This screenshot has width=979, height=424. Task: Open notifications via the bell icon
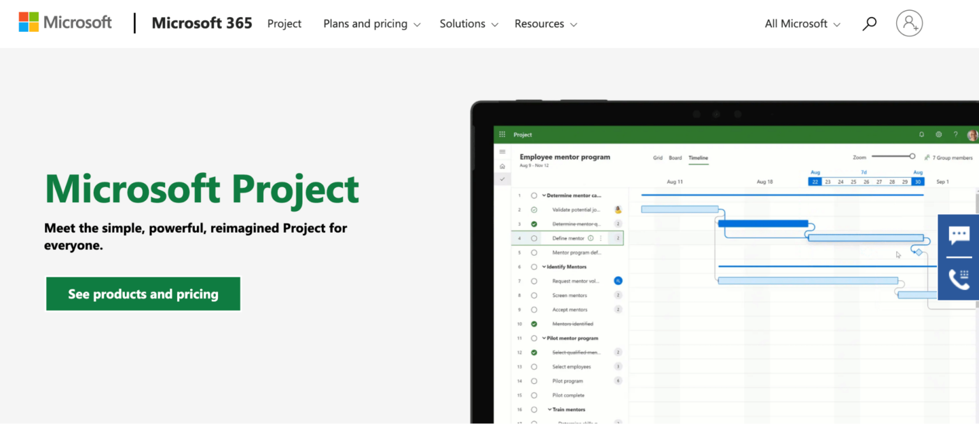click(x=921, y=135)
